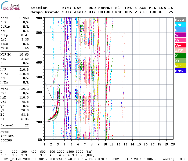
Task: Click frequency axis label 10
Action: pos(105,144)
